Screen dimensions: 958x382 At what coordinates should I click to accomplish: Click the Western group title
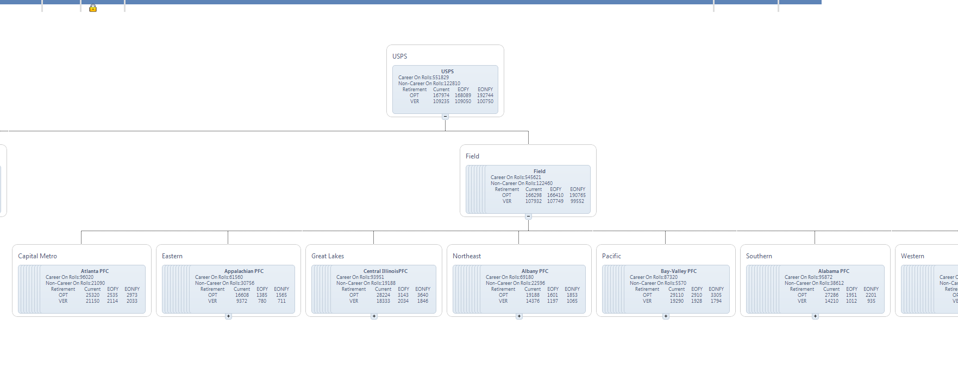912,256
